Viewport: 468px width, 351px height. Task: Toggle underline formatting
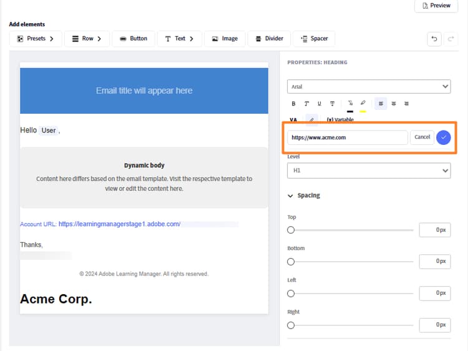(x=319, y=104)
